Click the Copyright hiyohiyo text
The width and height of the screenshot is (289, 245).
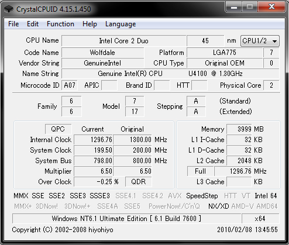coord(63,230)
